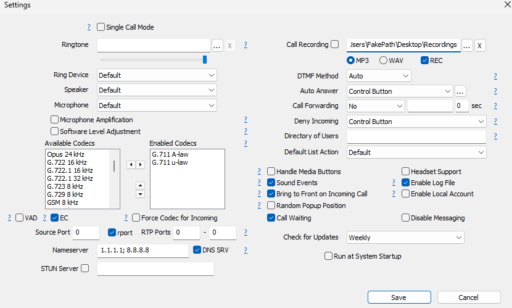Open the DTMF Method dropdown

tap(379, 76)
